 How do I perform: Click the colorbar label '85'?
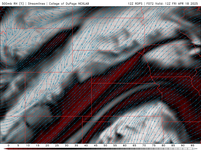tap(173, 145)
